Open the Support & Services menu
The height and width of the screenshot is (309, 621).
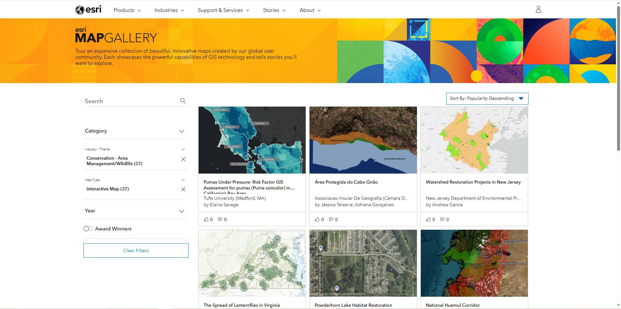(x=223, y=10)
